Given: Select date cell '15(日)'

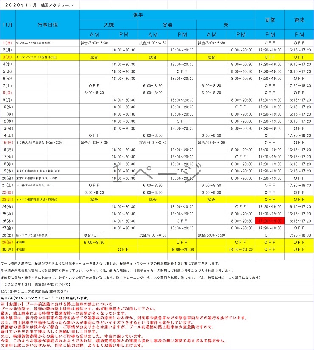Looking at the screenshot, I should click(x=8, y=142).
